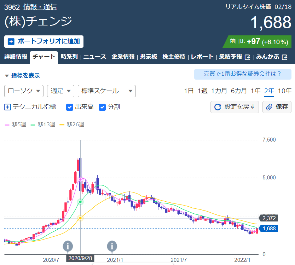The image size is (295, 265).
Task: Open the 詳細情報 tab
Action: (16, 57)
